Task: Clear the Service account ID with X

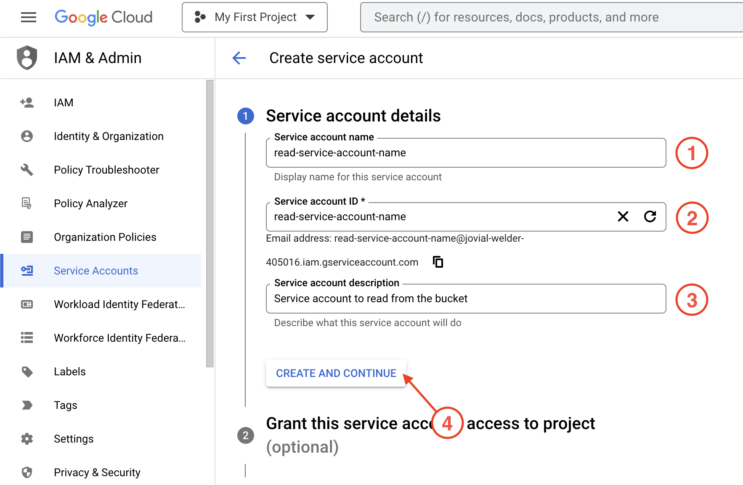Action: [x=623, y=216]
